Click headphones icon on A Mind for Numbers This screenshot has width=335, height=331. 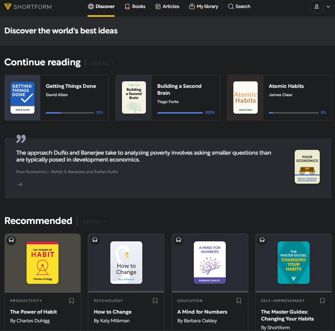pos(179,240)
